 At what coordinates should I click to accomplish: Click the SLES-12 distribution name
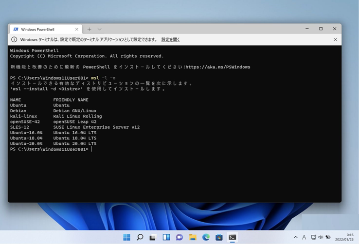point(19,127)
